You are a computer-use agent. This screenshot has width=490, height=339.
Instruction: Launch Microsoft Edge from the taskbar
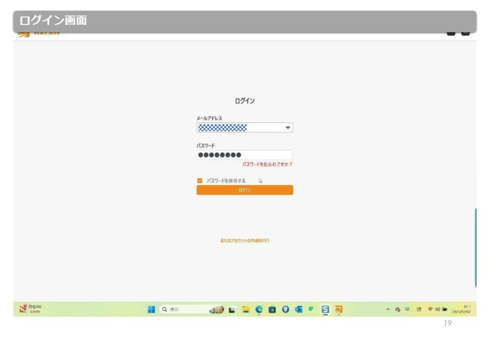259,309
